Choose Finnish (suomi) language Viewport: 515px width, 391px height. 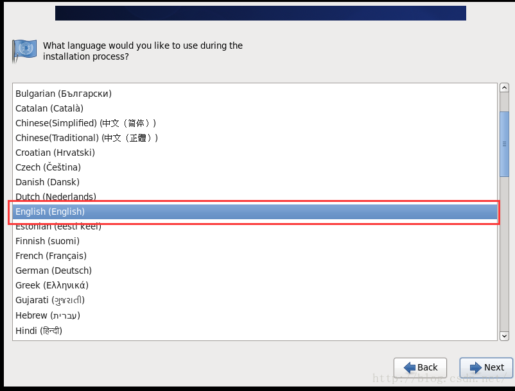pos(255,241)
